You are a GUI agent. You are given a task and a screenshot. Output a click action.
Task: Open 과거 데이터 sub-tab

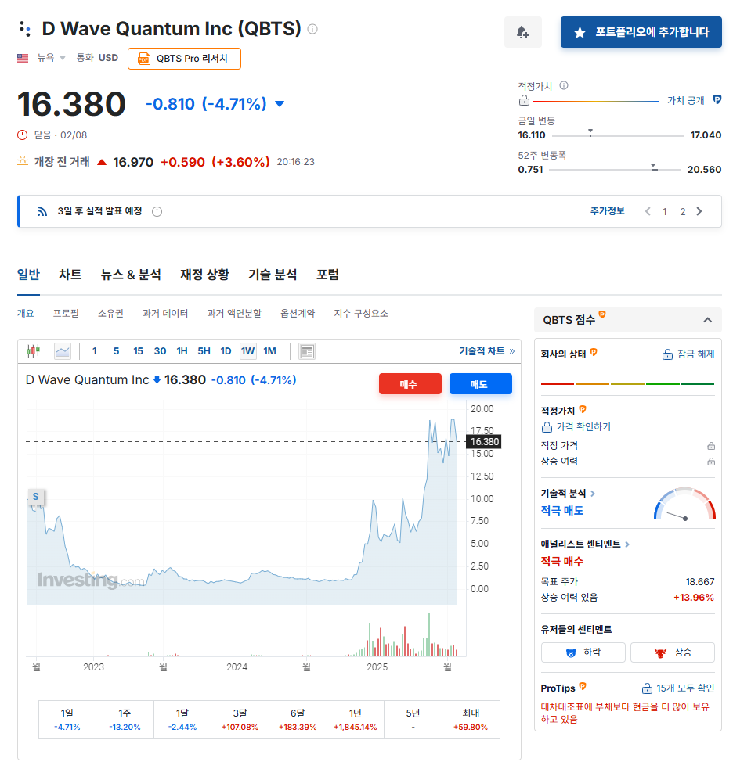[x=165, y=314]
